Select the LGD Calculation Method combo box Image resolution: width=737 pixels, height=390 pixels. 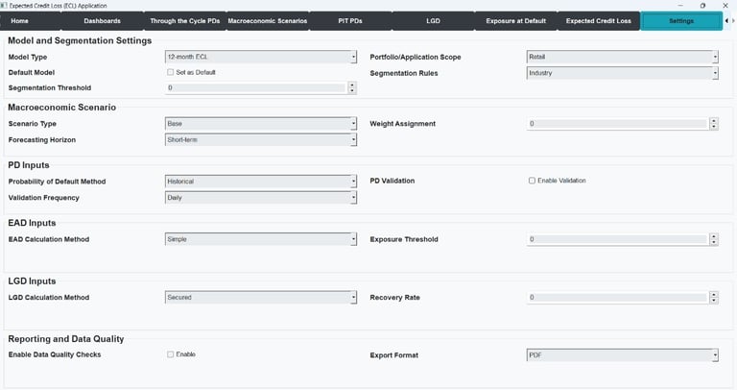[x=260, y=298]
